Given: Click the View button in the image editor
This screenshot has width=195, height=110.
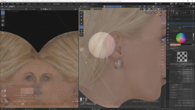Looking at the screenshot, I should point(3,9).
